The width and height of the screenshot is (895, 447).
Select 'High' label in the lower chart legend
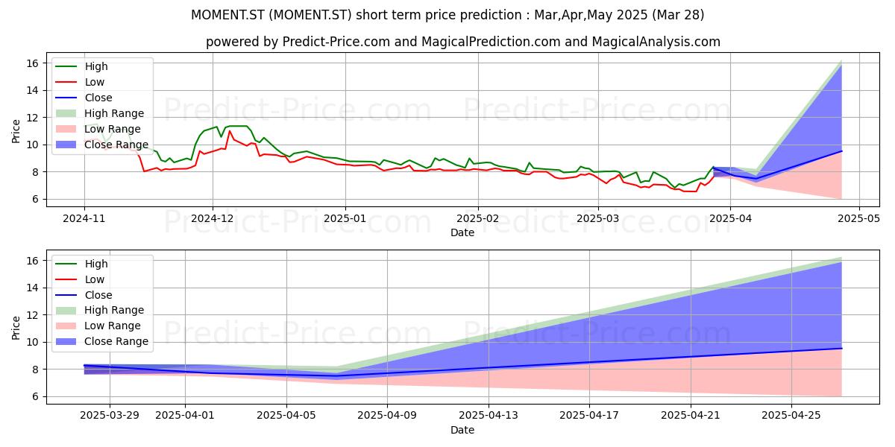pyautogui.click(x=96, y=264)
